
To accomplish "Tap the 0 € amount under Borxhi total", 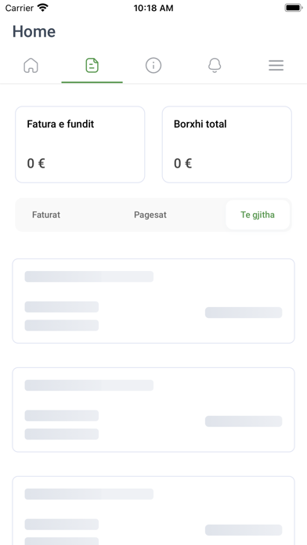I will point(183,164).
